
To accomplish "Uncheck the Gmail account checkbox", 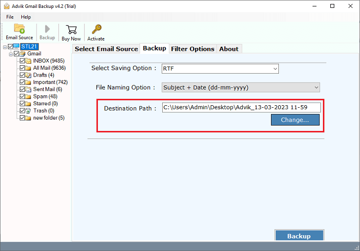I will (x=16, y=54).
